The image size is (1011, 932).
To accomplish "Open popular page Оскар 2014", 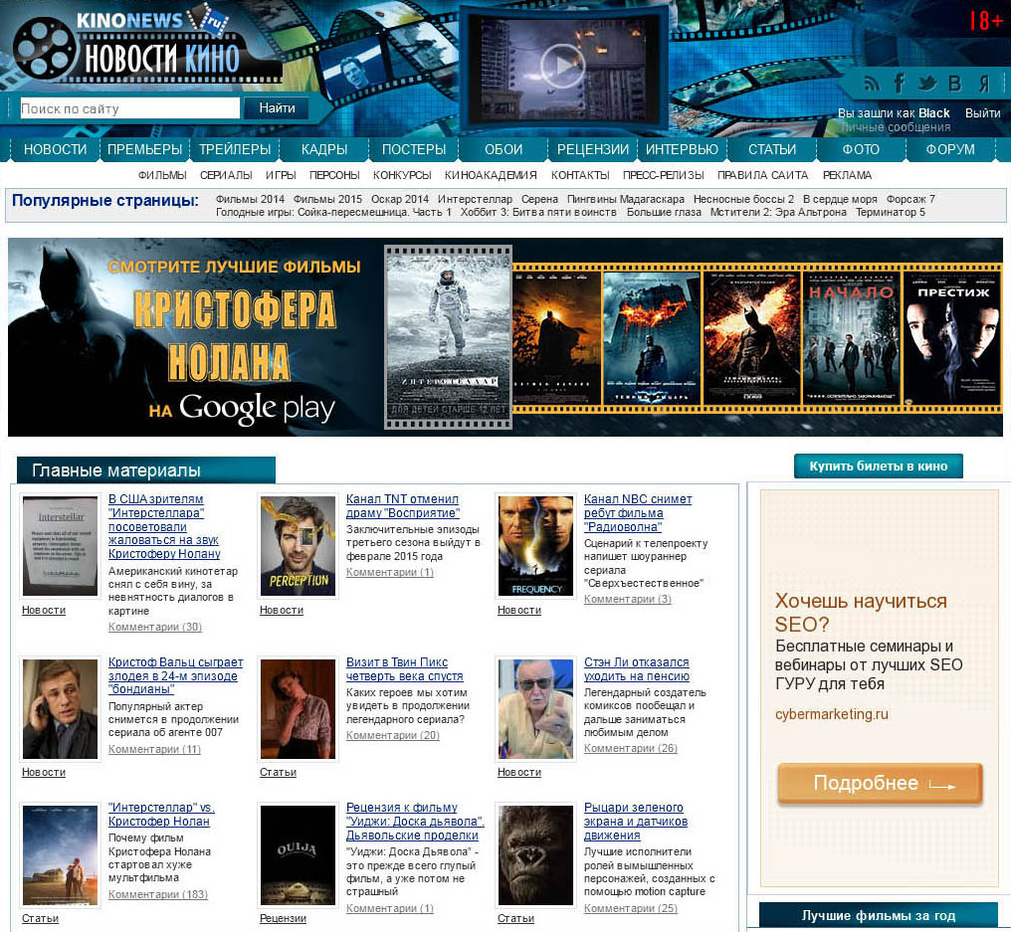I will (400, 199).
